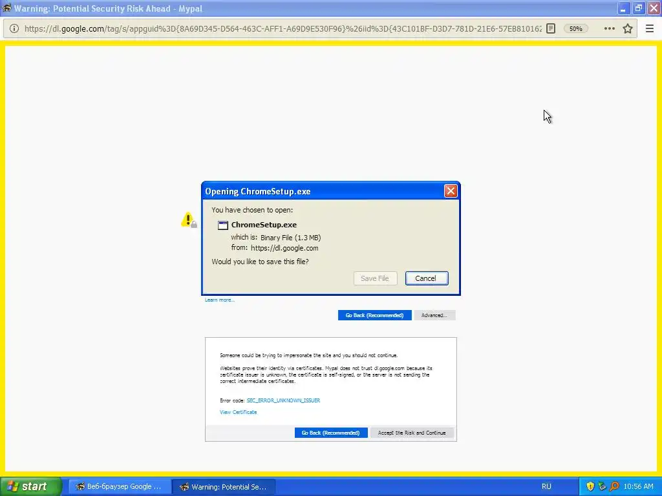Click Accept the Risk and Continue

click(412, 433)
